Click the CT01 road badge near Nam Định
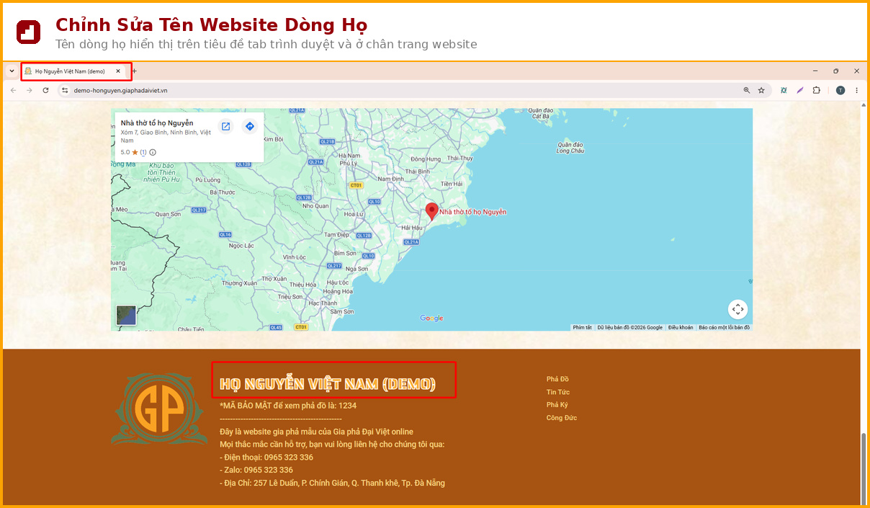 click(356, 185)
